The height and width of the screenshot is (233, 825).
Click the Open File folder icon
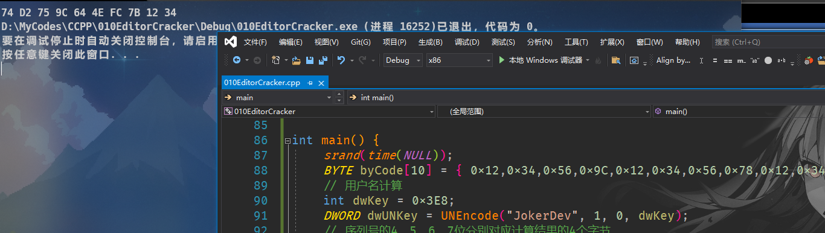pyautogui.click(x=296, y=60)
